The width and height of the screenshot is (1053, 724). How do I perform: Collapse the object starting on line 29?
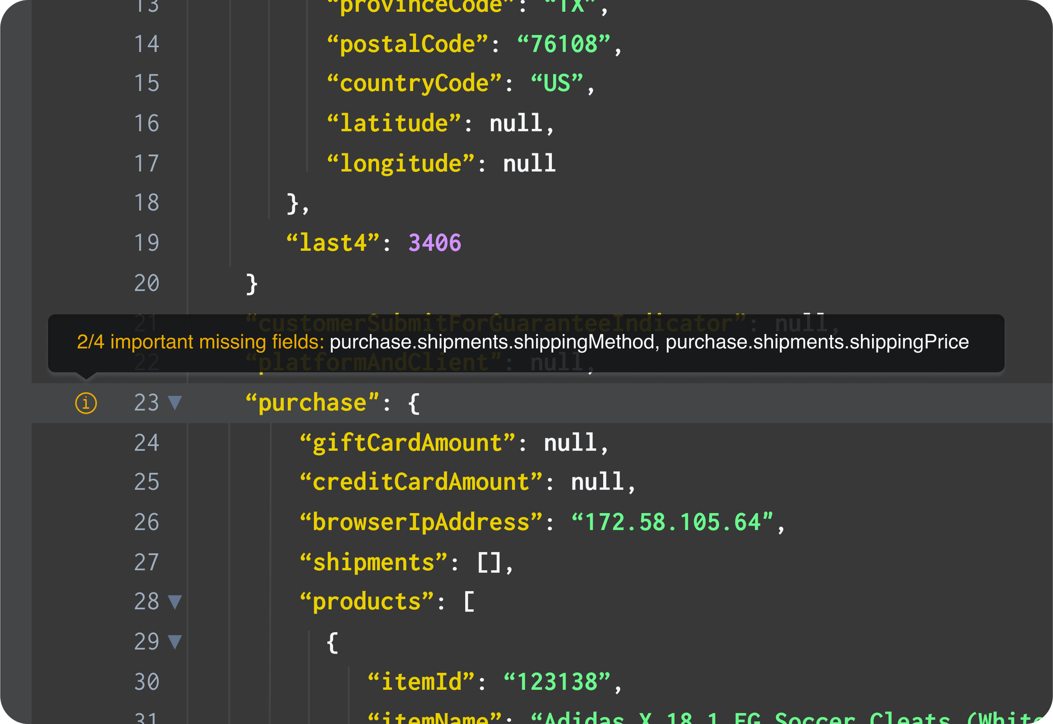pos(174,641)
